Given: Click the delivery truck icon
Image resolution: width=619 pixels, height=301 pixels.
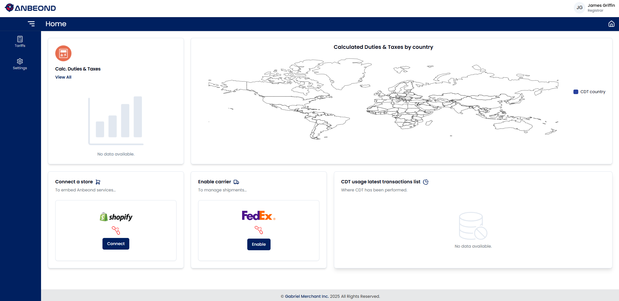Looking at the screenshot, I should (x=236, y=182).
